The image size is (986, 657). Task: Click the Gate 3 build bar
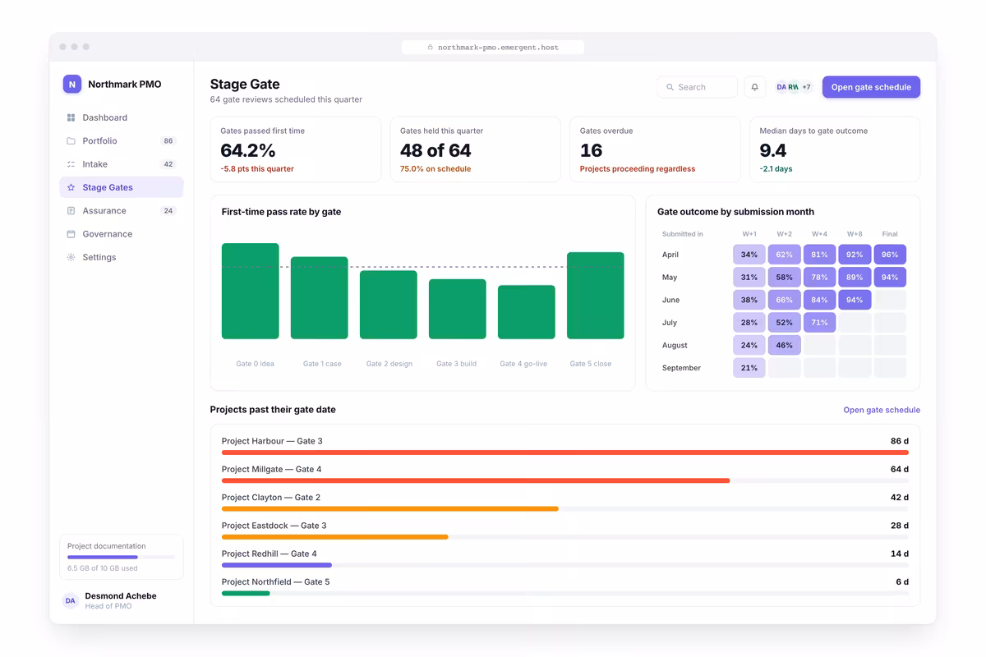click(458, 309)
